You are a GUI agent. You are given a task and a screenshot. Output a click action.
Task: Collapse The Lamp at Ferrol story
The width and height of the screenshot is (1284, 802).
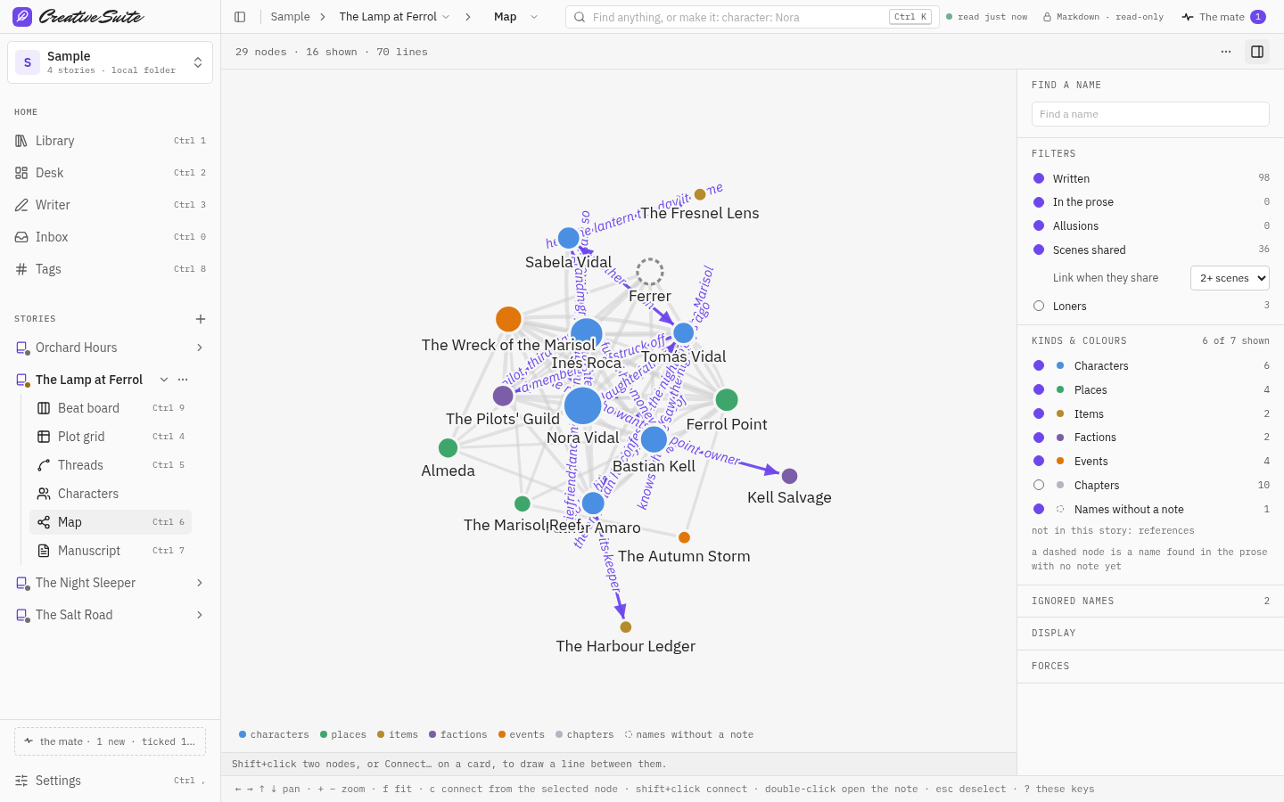tap(164, 380)
